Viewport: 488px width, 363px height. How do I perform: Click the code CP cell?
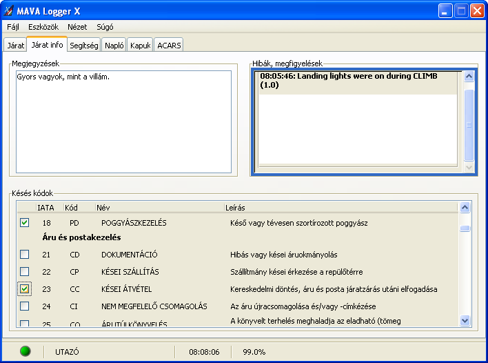click(74, 272)
